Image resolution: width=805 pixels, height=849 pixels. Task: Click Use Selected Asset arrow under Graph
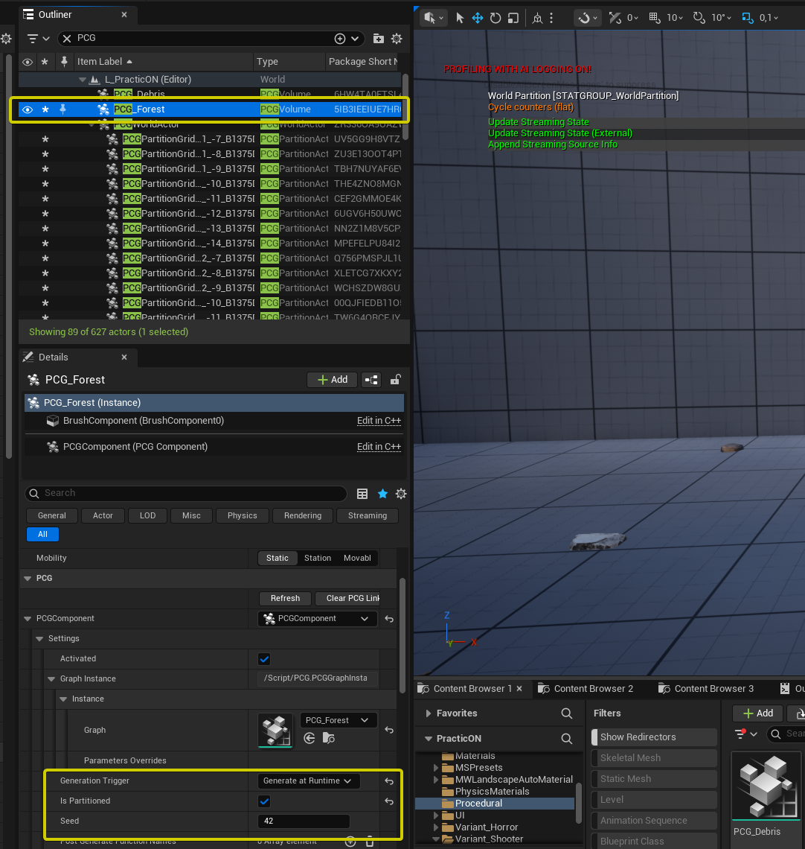(310, 738)
